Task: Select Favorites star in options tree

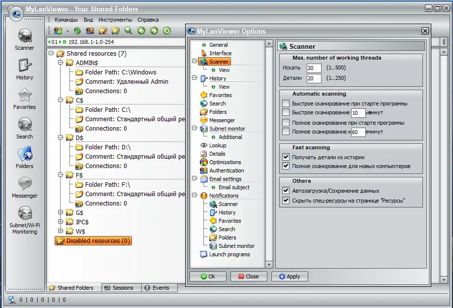Action: pos(216,95)
